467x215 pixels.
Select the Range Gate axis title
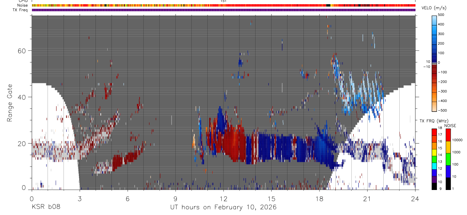click(x=10, y=102)
